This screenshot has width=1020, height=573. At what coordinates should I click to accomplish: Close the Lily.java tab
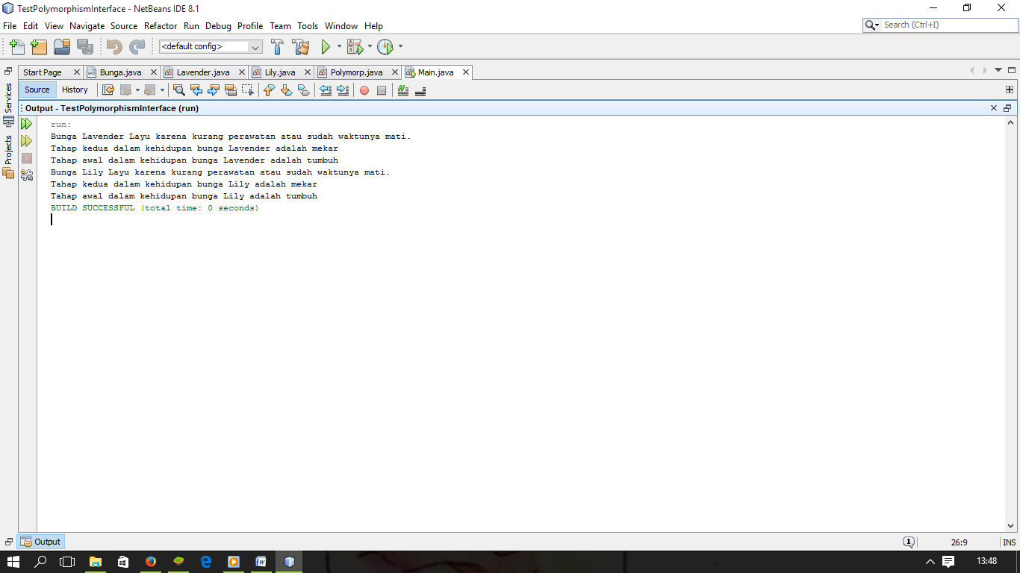[x=307, y=72]
